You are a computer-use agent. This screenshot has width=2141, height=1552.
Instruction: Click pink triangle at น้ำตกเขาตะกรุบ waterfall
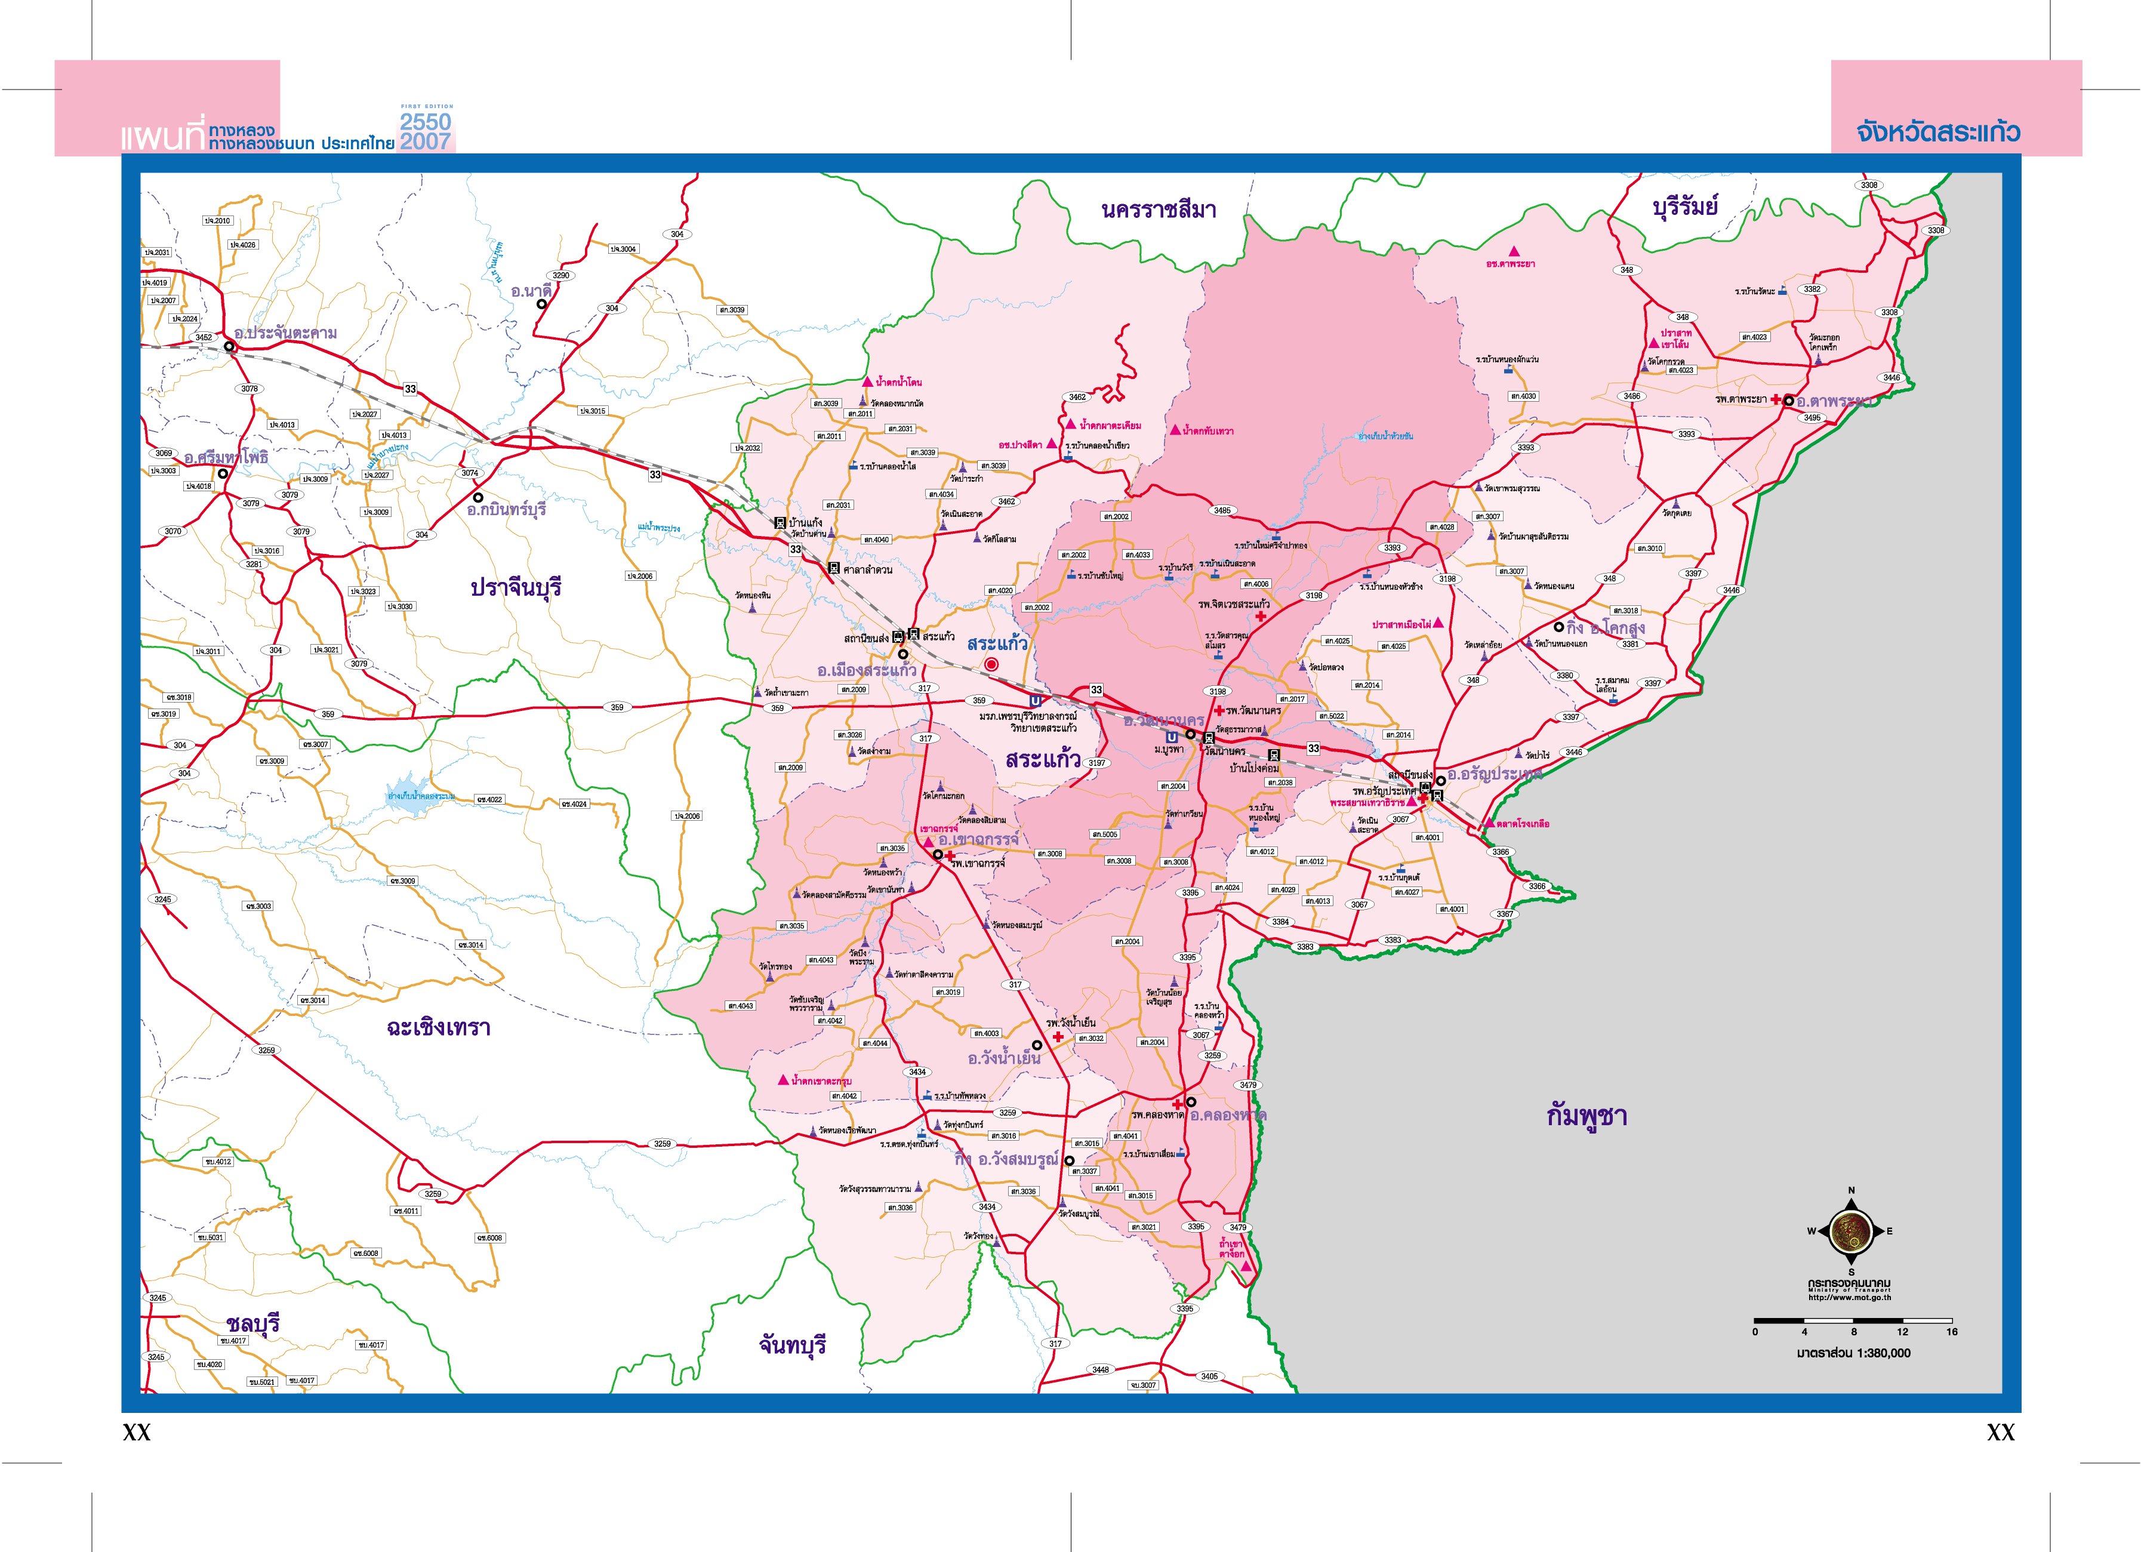783,1080
